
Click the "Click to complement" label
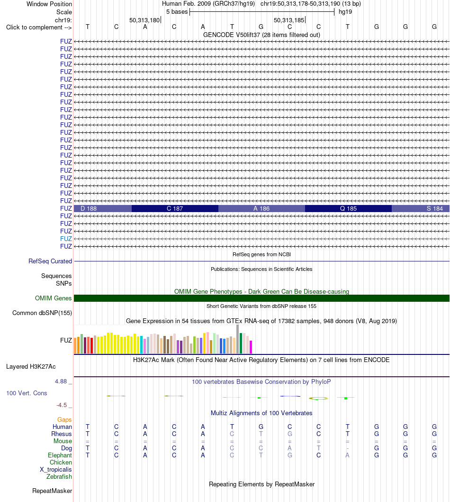[x=39, y=27]
